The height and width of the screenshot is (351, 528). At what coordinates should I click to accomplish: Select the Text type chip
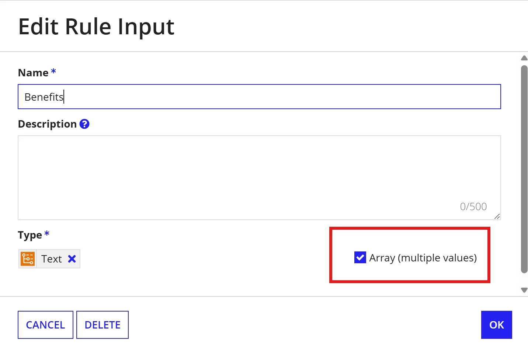click(49, 259)
